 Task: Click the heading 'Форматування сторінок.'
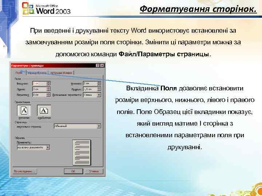pos(198,9)
